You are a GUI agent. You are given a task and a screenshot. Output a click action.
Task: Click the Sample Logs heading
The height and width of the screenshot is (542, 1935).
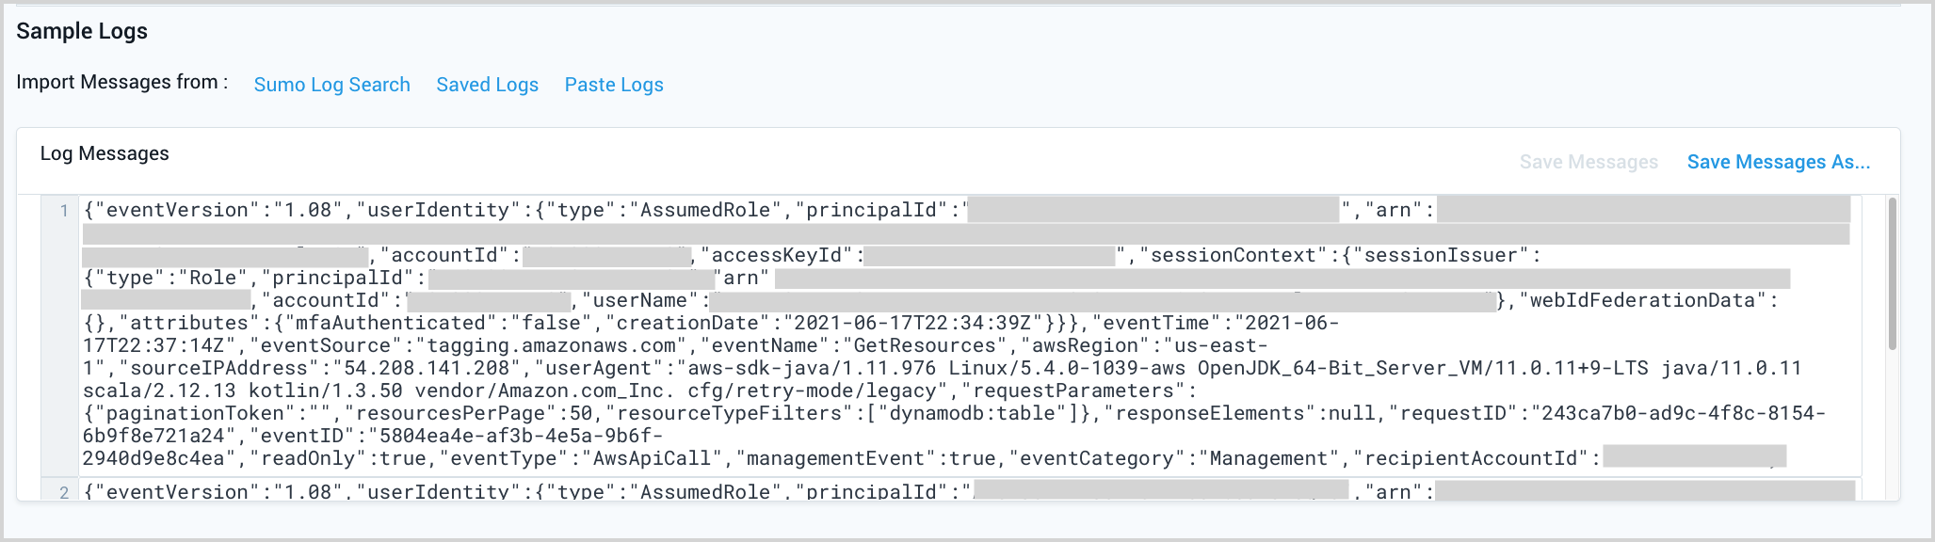click(x=82, y=31)
